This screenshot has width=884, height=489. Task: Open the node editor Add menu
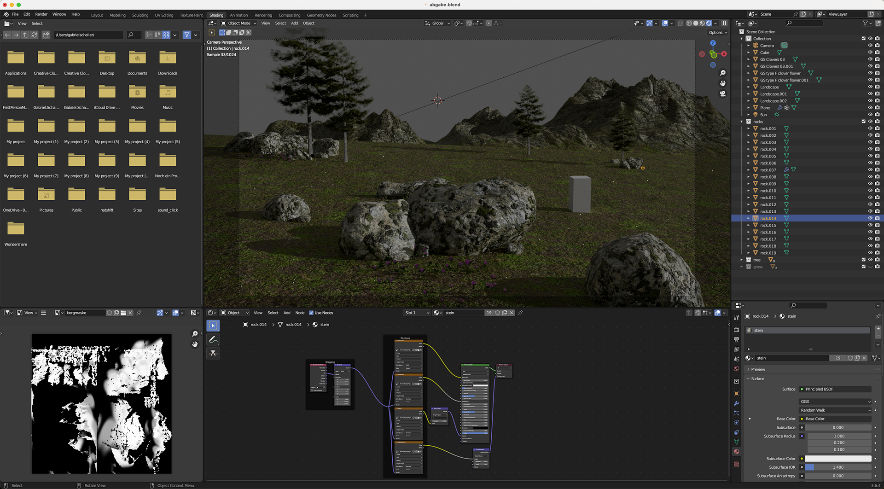click(287, 313)
